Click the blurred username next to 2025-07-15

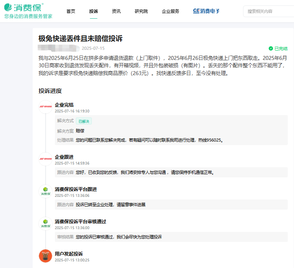[x=58, y=48]
